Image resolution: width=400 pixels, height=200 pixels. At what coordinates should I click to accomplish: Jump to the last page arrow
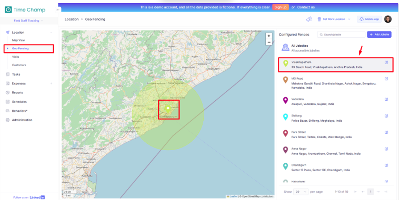tap(386, 192)
